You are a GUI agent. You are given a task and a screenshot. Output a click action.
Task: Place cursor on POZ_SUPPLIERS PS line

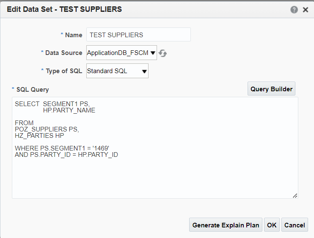click(x=47, y=129)
